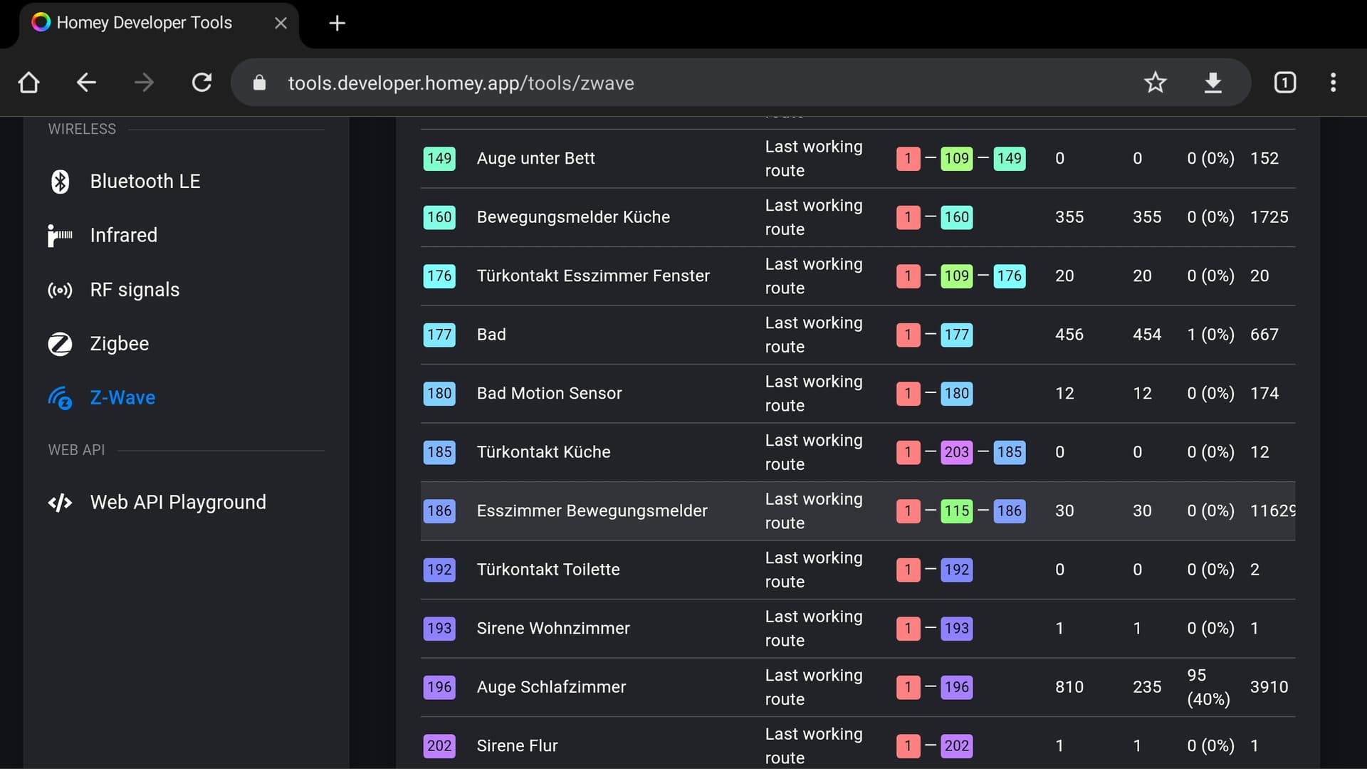Click the RF signals antenna icon
The width and height of the screenshot is (1367, 769).
61,290
